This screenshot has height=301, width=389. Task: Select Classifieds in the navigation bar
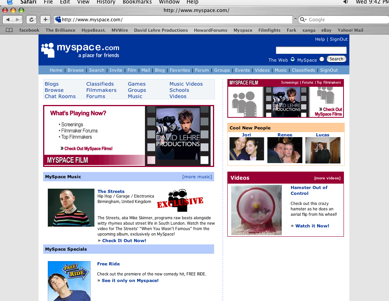click(304, 70)
